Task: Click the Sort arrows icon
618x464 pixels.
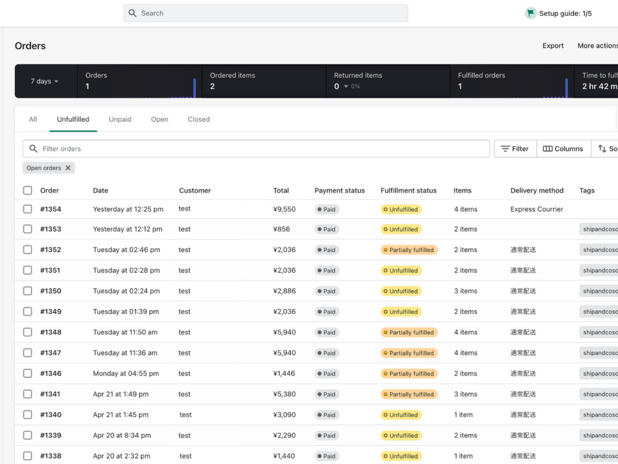Action: point(602,149)
